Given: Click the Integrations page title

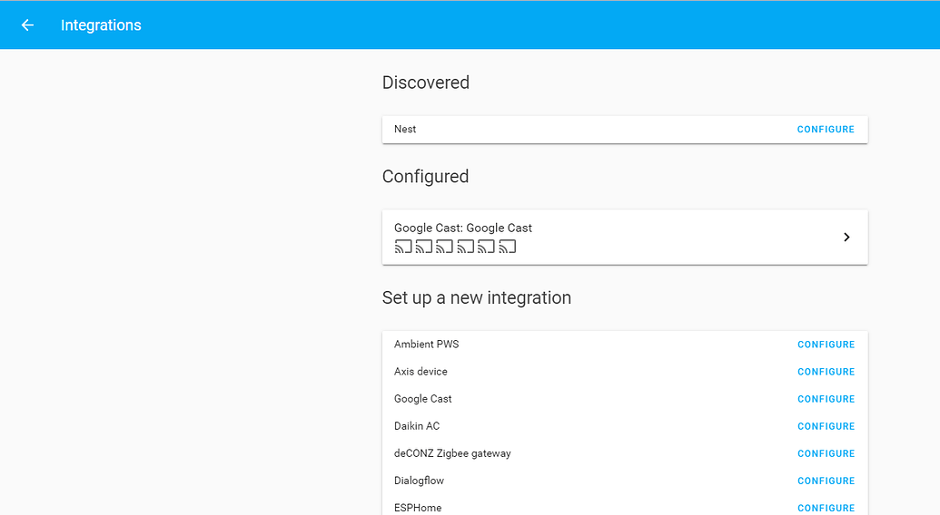Looking at the screenshot, I should (101, 25).
